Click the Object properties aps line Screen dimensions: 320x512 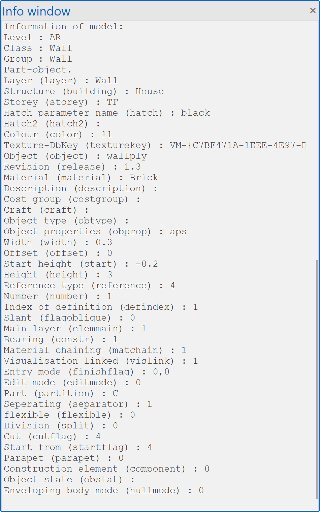(x=95, y=232)
